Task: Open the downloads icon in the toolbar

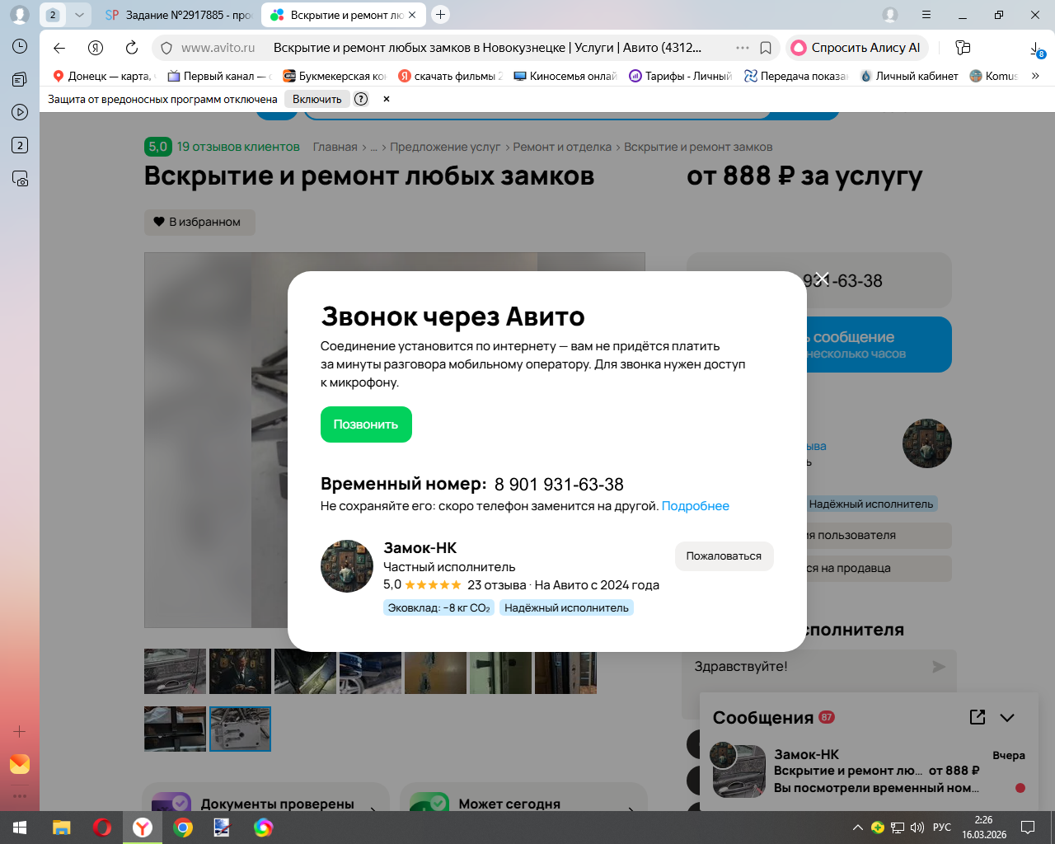Action: pos(1037,49)
